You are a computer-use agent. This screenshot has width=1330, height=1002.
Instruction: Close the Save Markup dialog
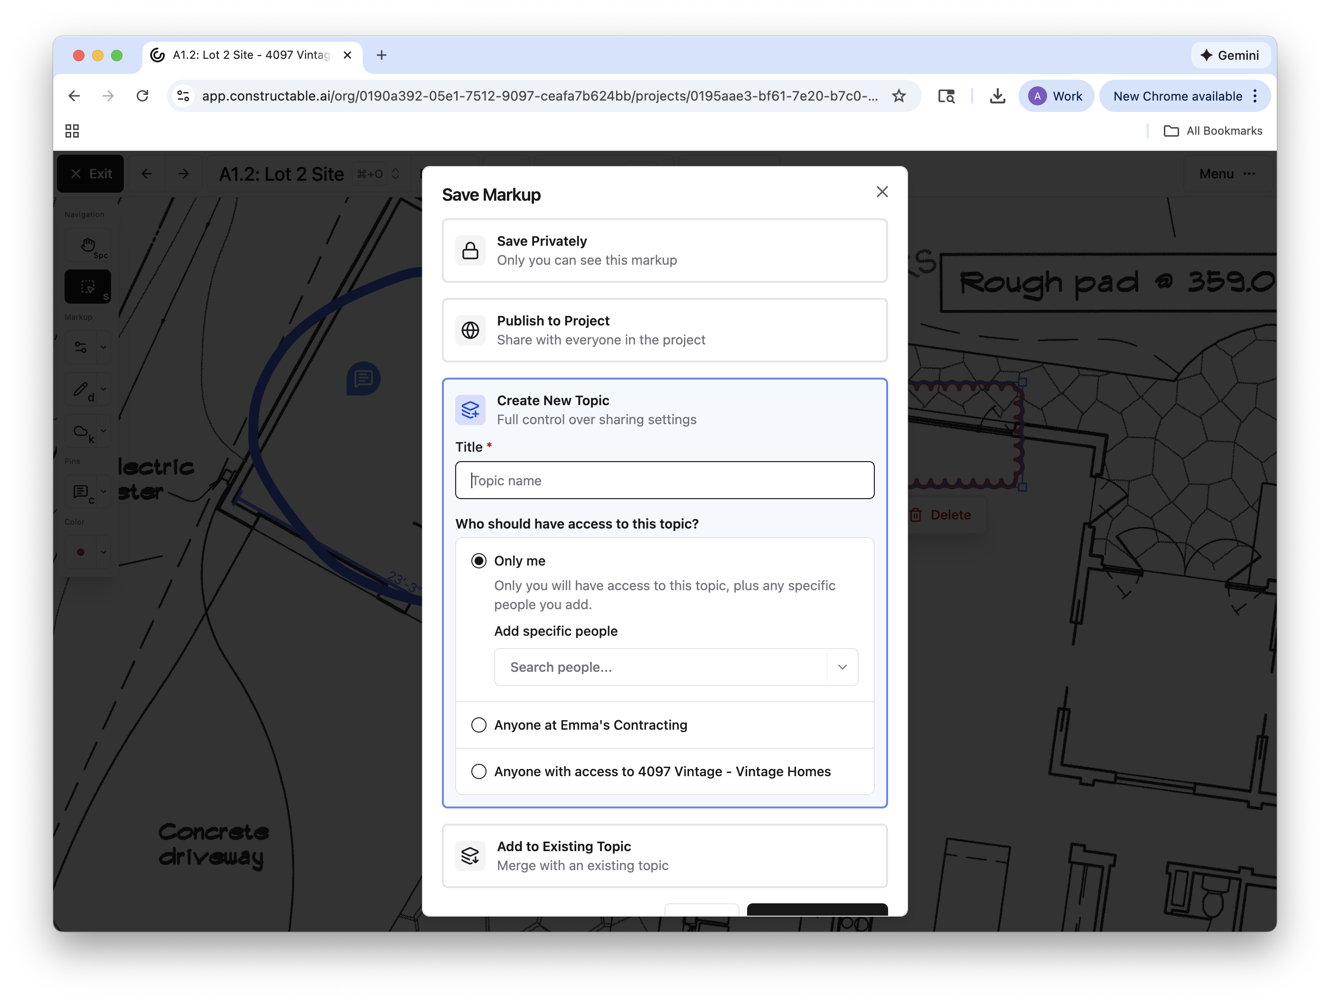(x=882, y=192)
